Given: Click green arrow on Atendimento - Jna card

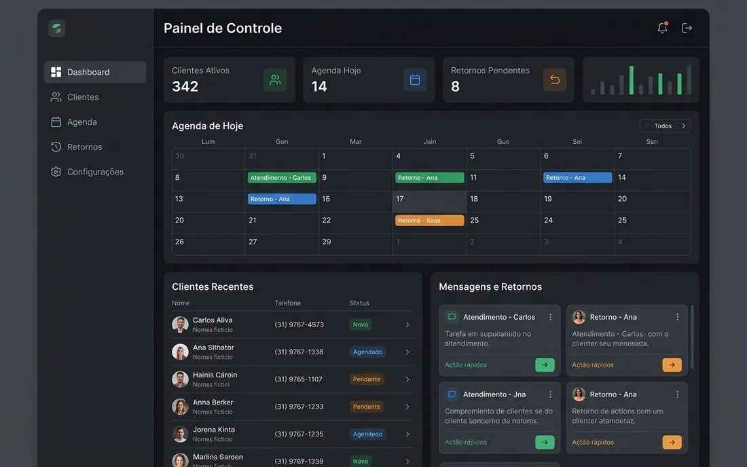Looking at the screenshot, I should [545, 443].
